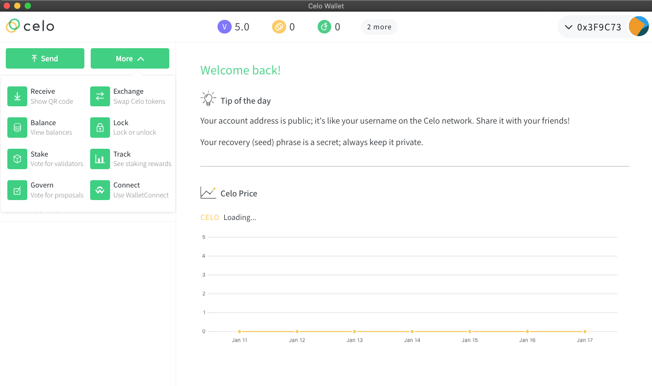Screen dimensions: 652x386
Task: Click 'See staking rewards' subtitle text
Action: 143,164
